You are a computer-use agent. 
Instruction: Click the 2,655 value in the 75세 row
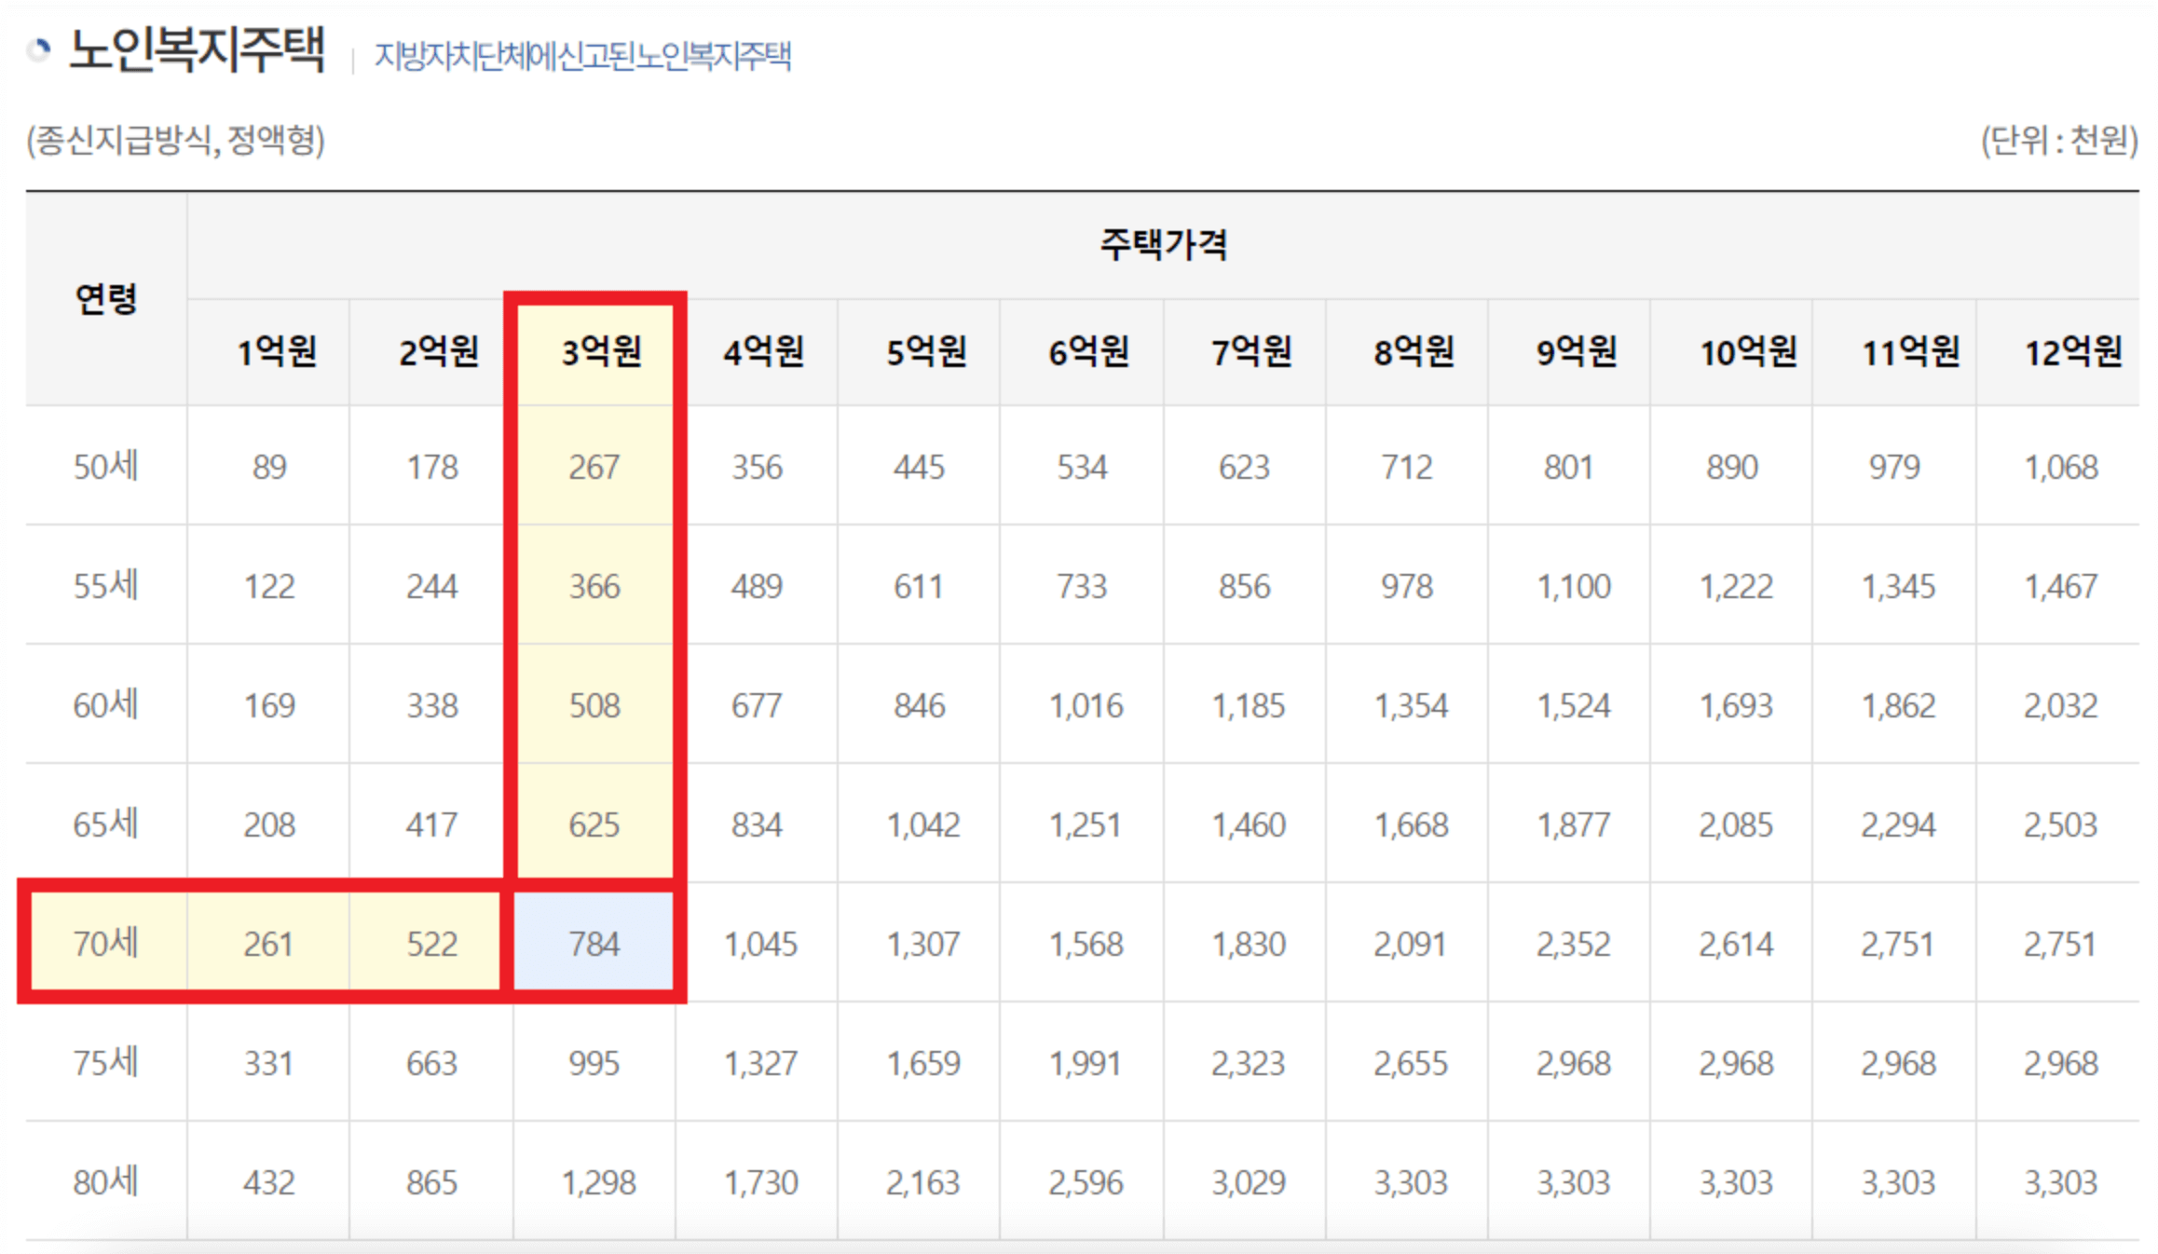[1411, 1063]
